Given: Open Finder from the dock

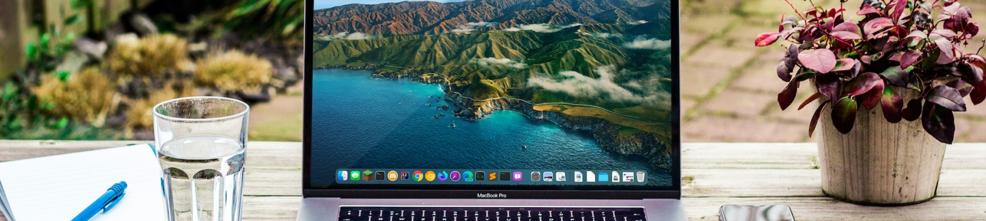Looking at the screenshot, I should (343, 176).
